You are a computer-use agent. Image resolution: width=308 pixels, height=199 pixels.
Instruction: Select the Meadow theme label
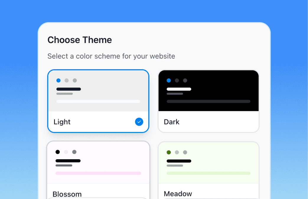pos(178,194)
